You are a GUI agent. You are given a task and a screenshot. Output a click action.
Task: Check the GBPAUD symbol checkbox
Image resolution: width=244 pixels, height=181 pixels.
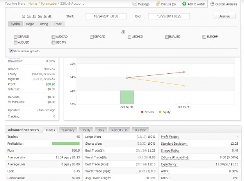coord(15,37)
